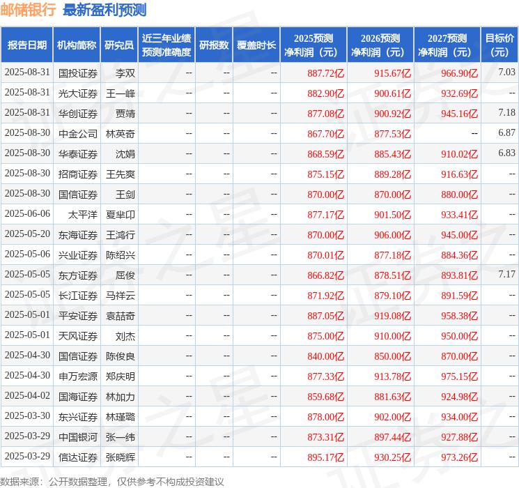Click the 覆盖时长 column header
Image resolution: width=519 pixels, height=488 pixels.
pyautogui.click(x=256, y=45)
